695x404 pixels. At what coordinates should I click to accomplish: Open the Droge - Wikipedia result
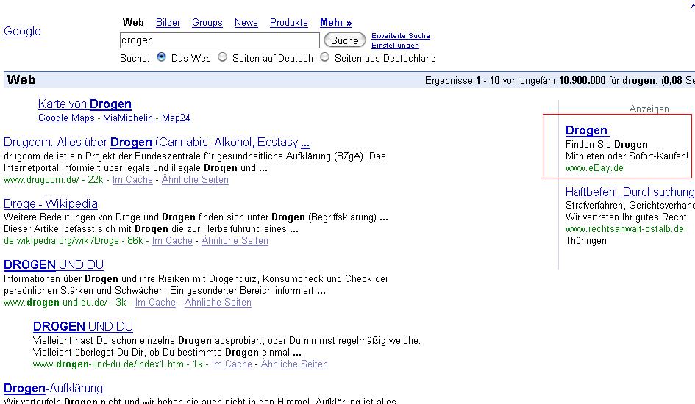pos(51,204)
